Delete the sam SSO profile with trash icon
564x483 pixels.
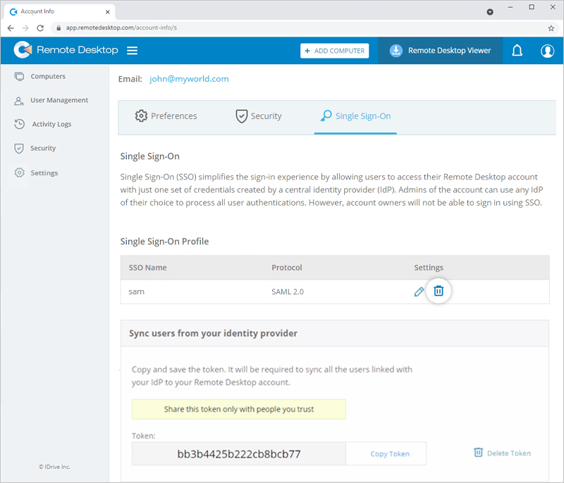click(x=439, y=291)
